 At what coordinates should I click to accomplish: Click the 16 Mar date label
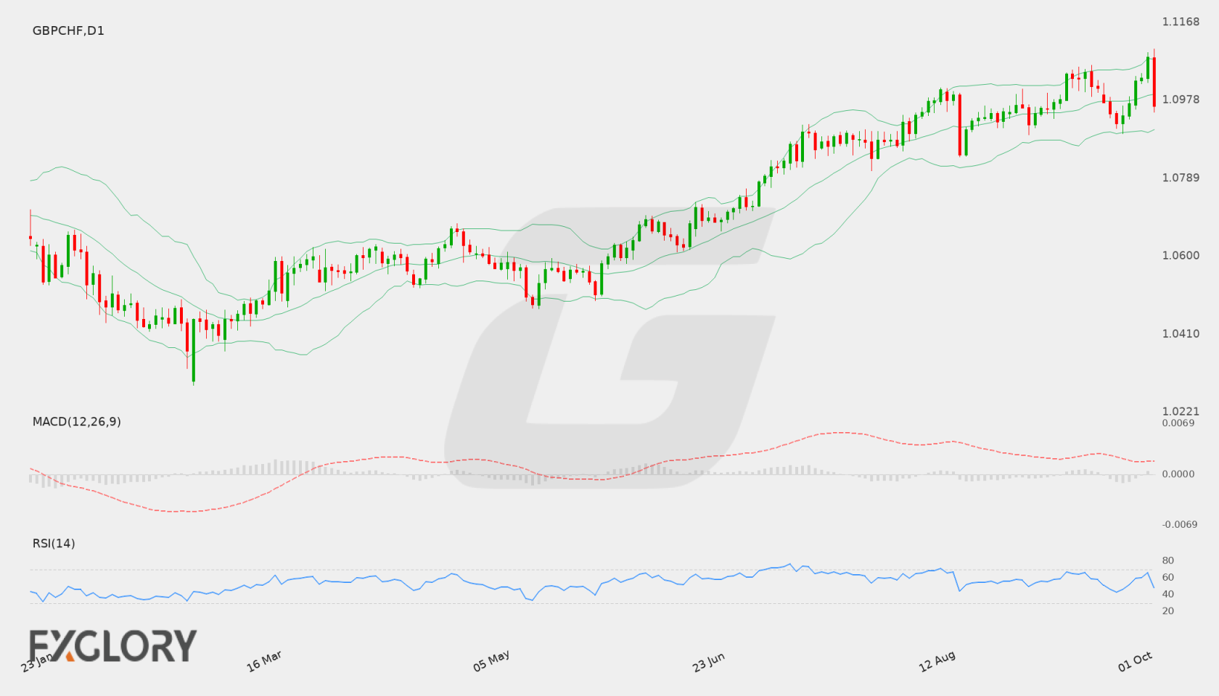click(x=264, y=661)
